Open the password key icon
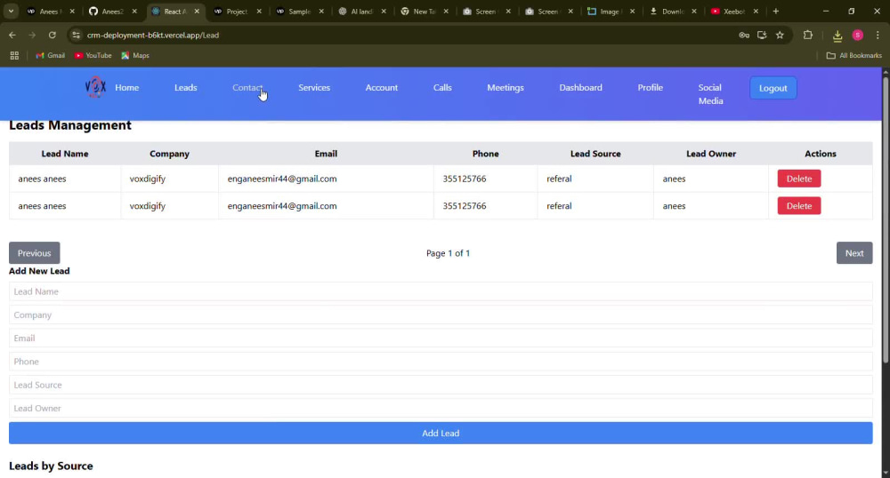 pos(743,36)
